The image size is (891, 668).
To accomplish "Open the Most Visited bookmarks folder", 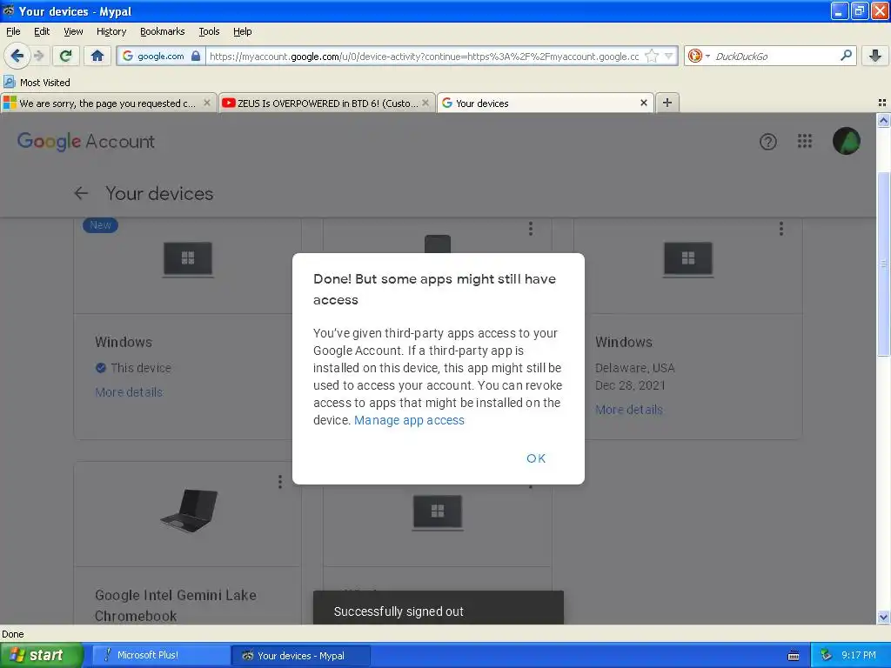I will 37,83.
